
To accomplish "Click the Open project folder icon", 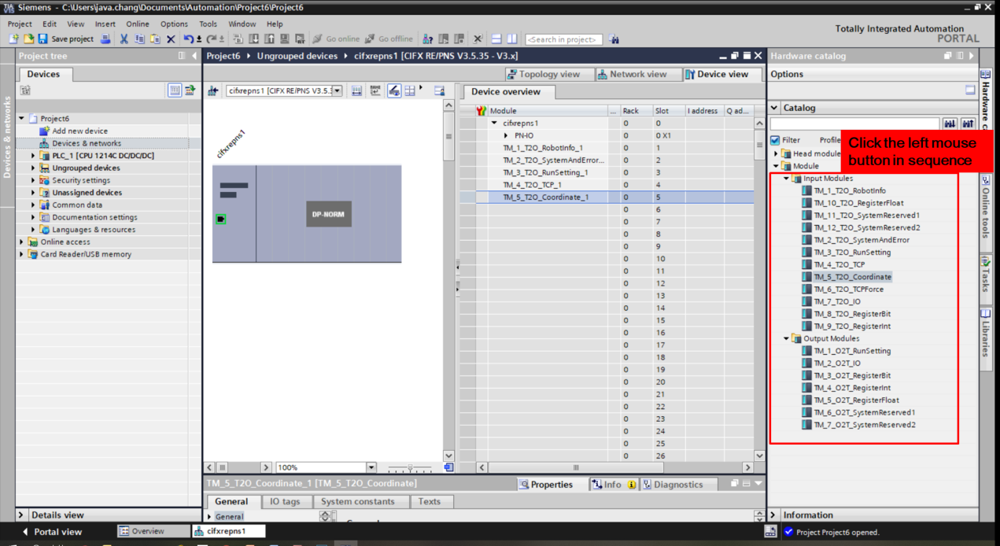I will pos(28,39).
